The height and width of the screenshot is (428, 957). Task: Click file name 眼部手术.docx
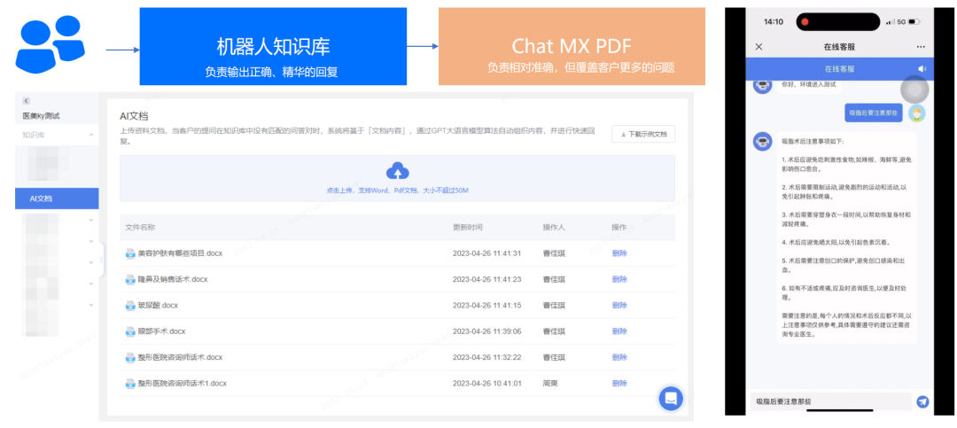pos(162,331)
